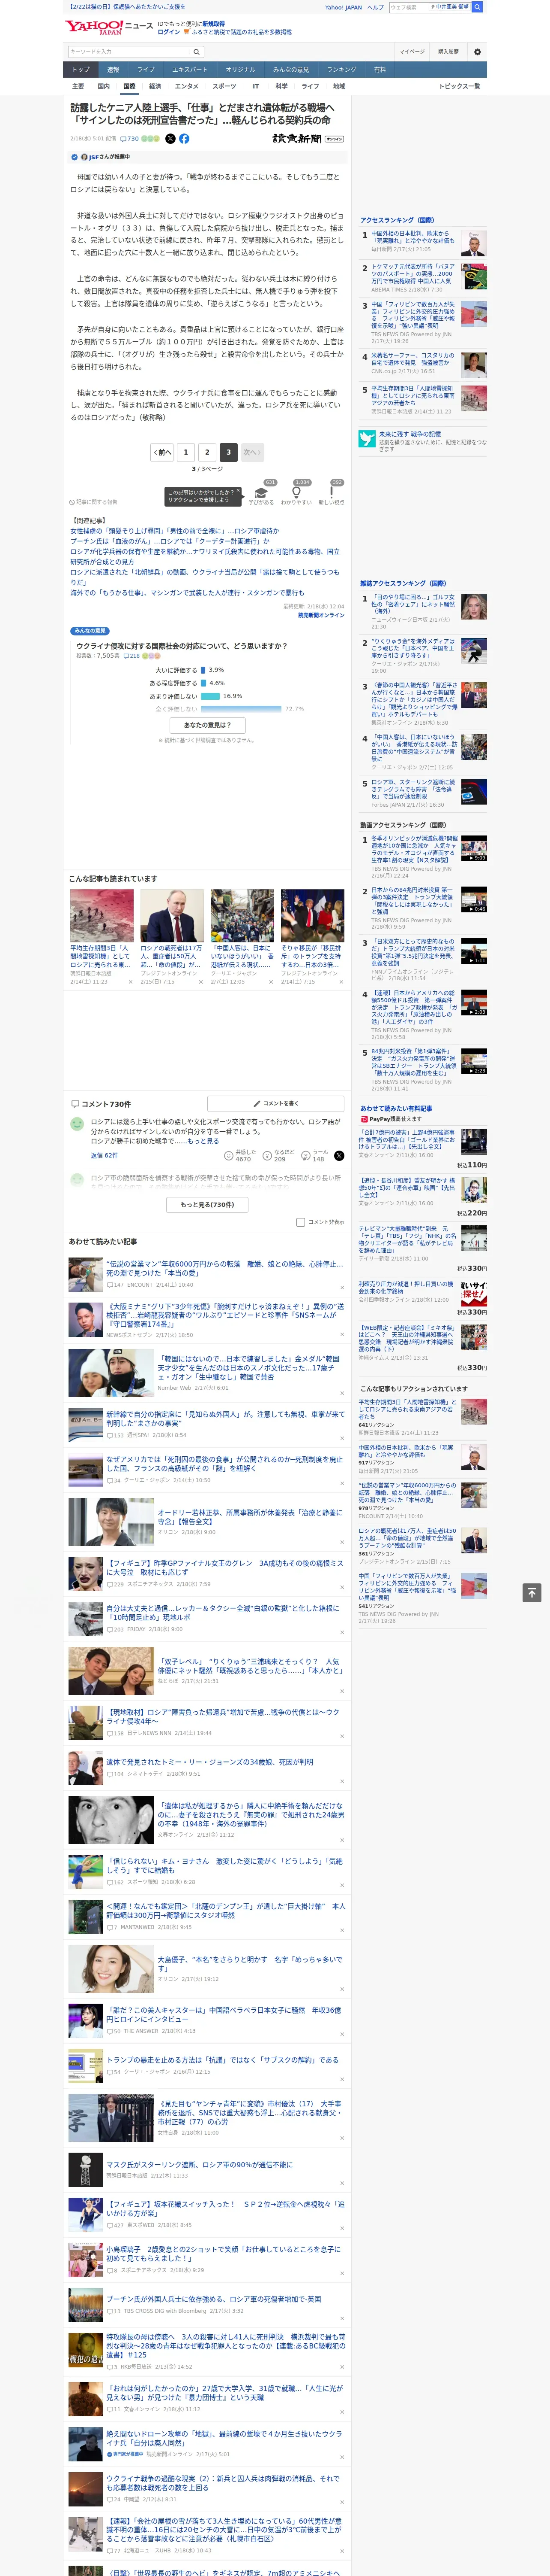
Task: Go to article page 2
Action: (208, 452)
